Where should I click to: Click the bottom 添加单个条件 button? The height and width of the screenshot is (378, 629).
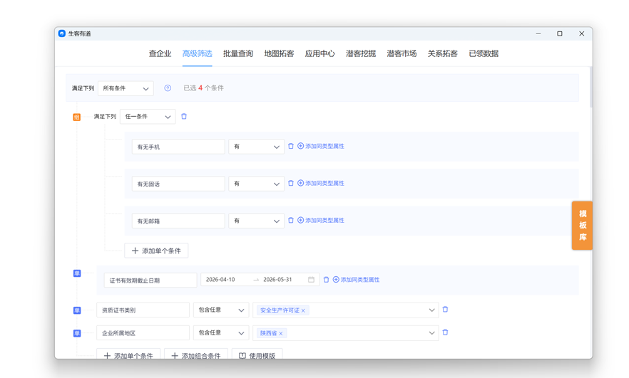(x=128, y=354)
